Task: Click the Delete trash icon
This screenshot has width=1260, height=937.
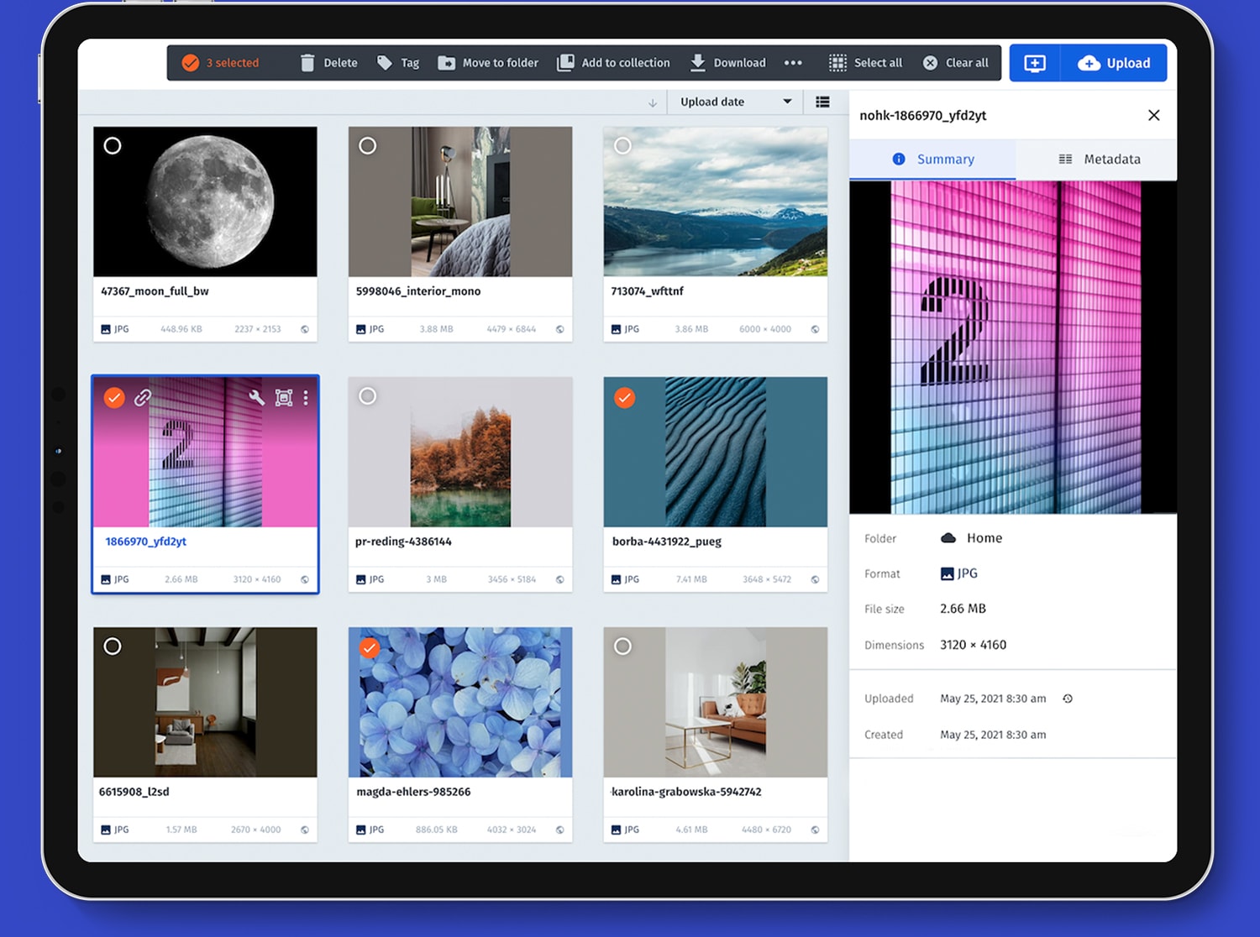Action: tap(307, 63)
